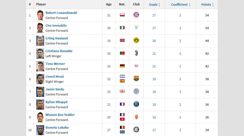244x136 pixels.
Task: Sort table by Goals column
Action: [x=154, y=5]
